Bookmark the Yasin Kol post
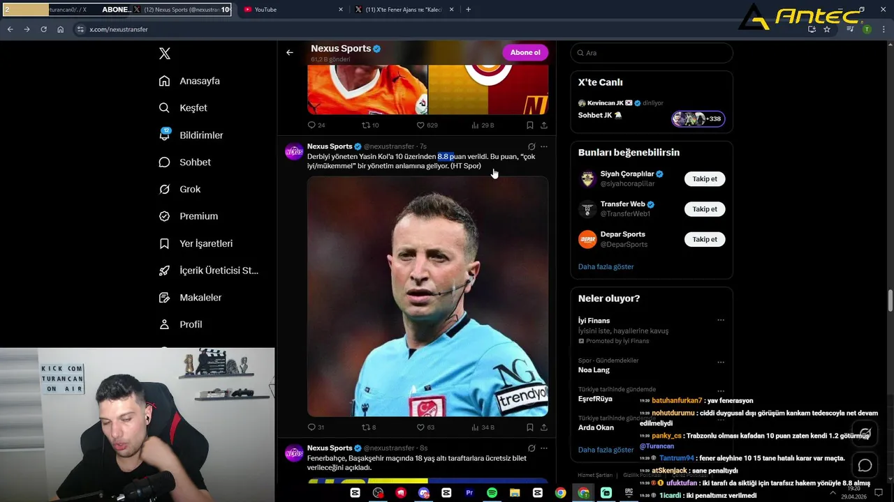Screen dimensions: 894x502 coord(529,427)
